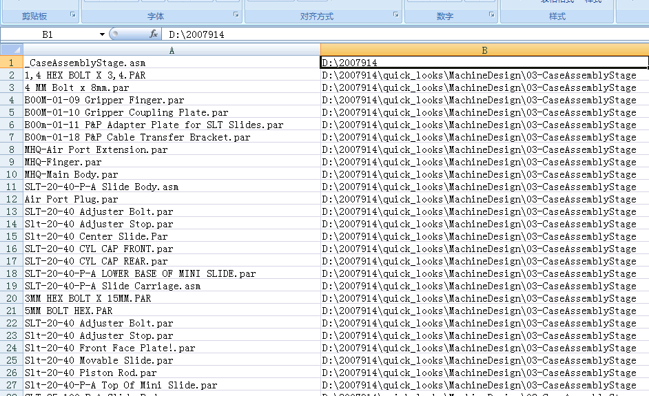Viewport: 649px width, 396px height.
Task: Click cell BOOM-01-10 Gripper Coupling Plate.par
Action: [x=172, y=112]
